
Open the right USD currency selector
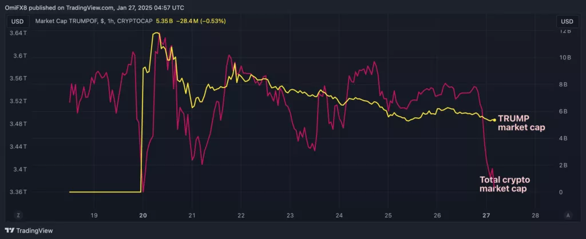pyautogui.click(x=567, y=21)
